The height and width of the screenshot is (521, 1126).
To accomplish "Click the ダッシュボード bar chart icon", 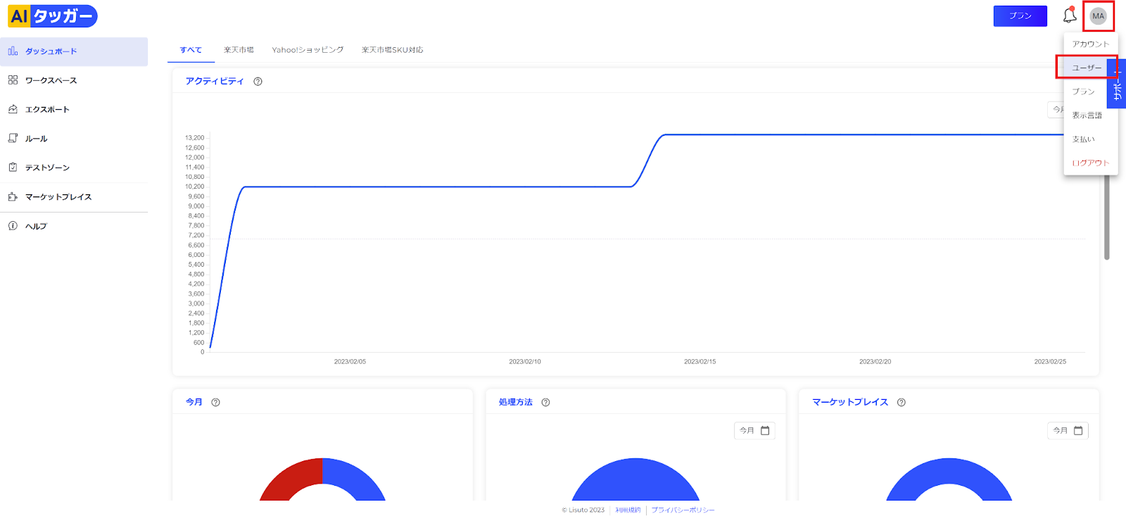I will pyautogui.click(x=13, y=51).
